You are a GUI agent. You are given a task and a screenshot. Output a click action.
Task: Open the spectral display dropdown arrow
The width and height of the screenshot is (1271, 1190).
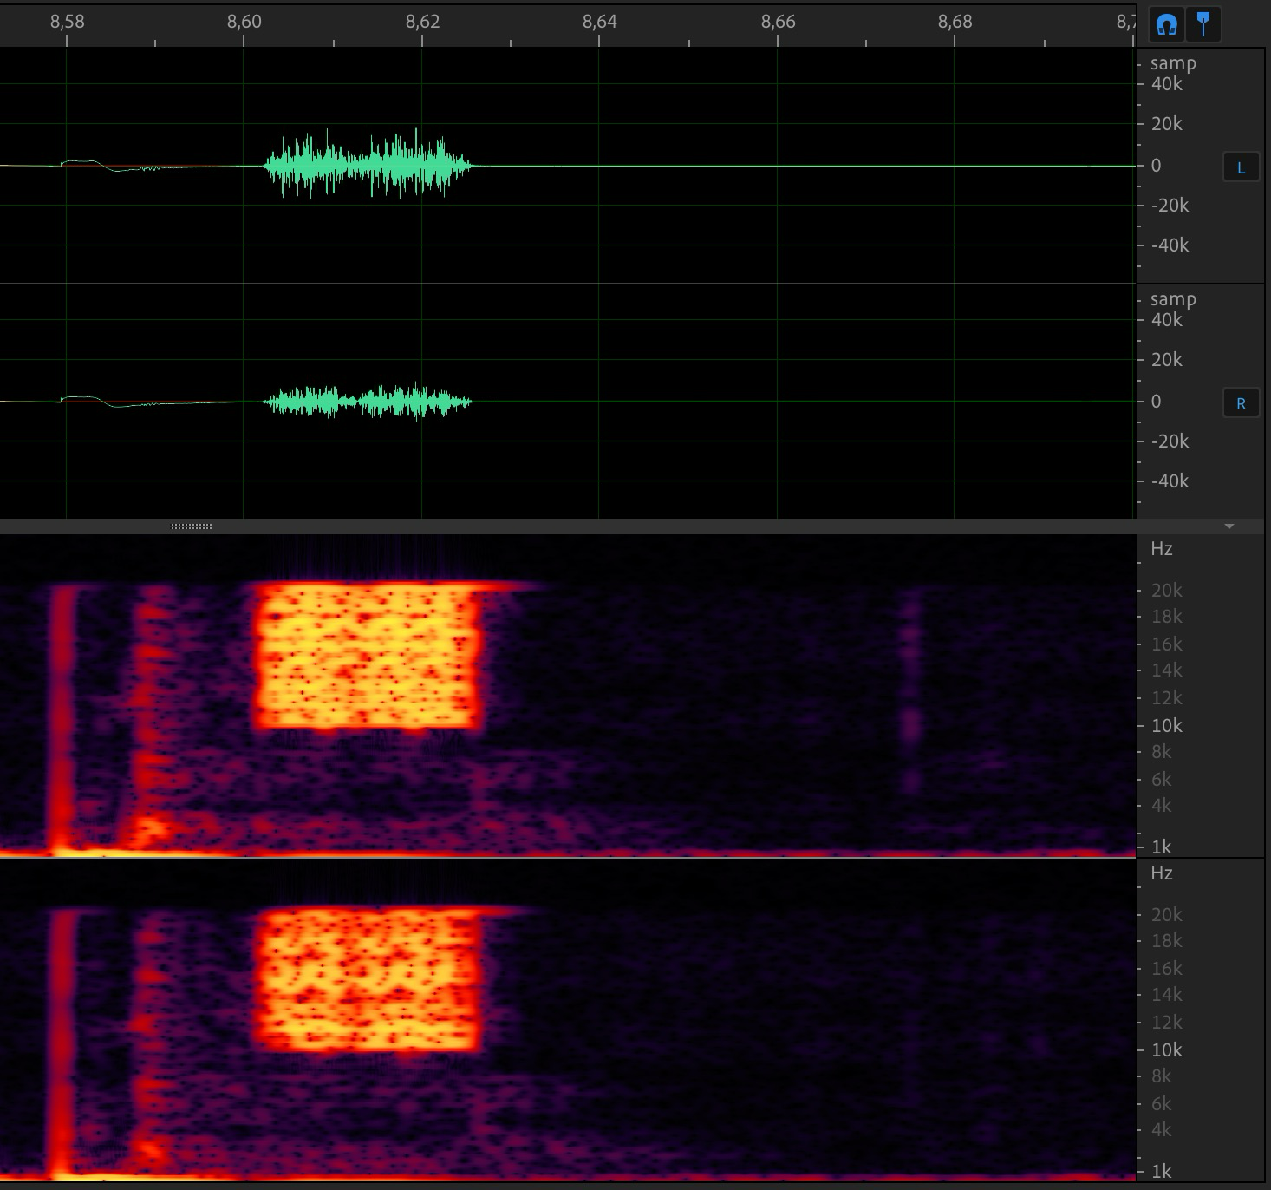coord(1229,526)
